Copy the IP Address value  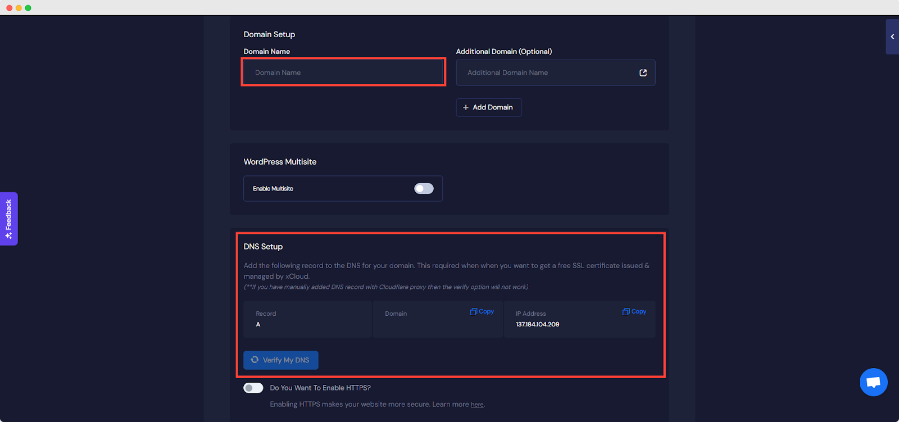tap(634, 311)
